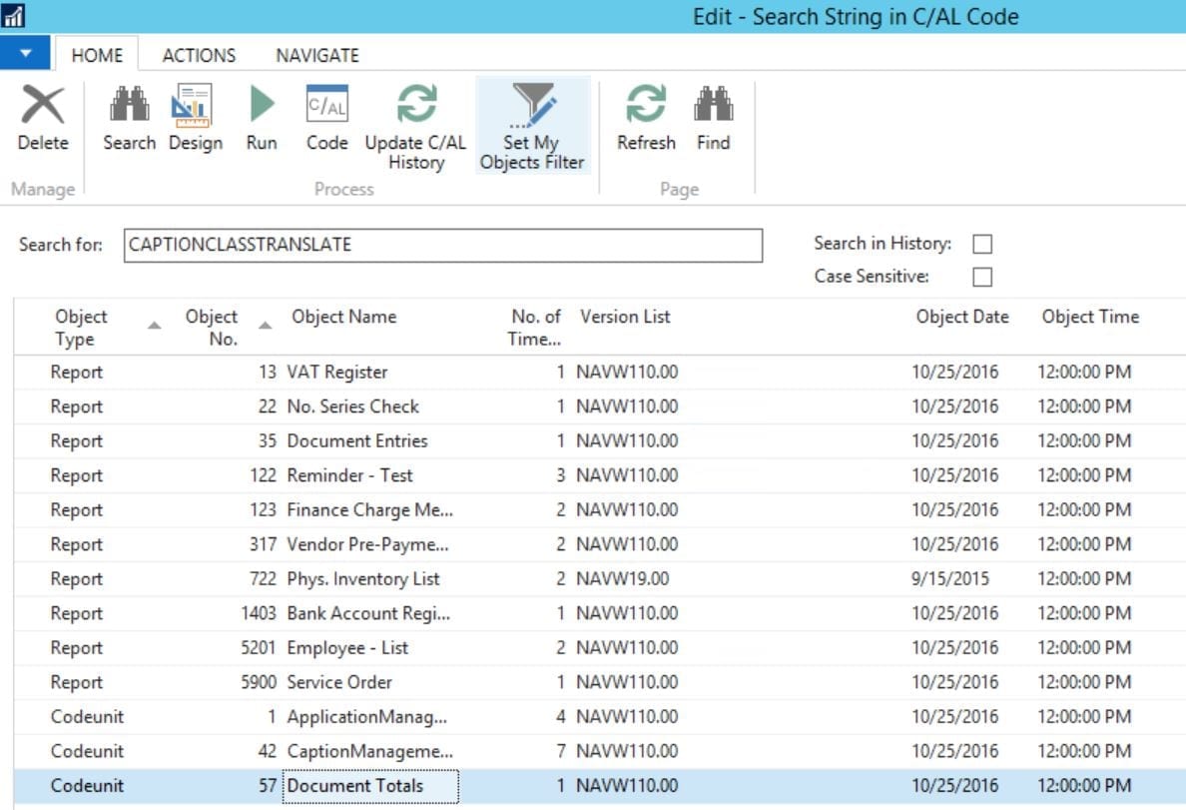Click the application icon in title bar

pos(14,15)
